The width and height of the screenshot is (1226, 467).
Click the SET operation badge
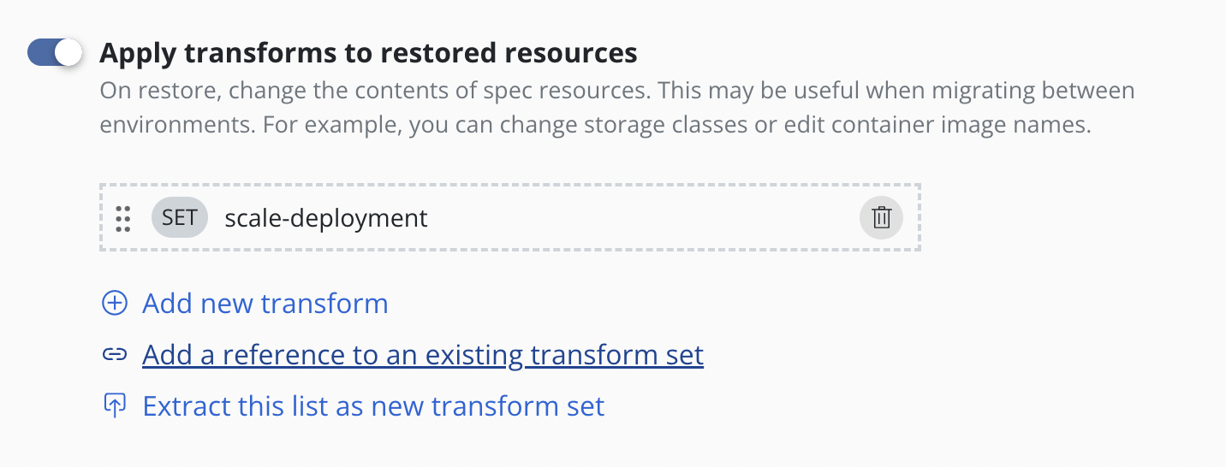(x=179, y=218)
